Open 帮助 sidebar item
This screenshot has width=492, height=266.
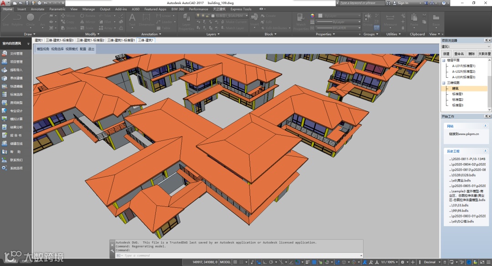[x=13, y=151]
